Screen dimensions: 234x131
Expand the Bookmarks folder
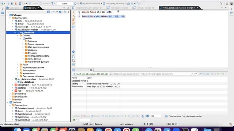coord(10,94)
